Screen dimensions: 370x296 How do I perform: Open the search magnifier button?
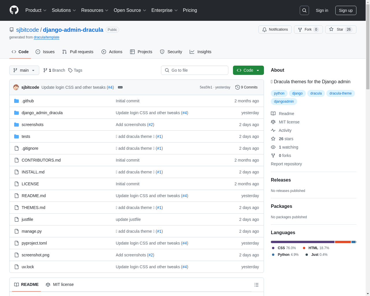tap(304, 10)
